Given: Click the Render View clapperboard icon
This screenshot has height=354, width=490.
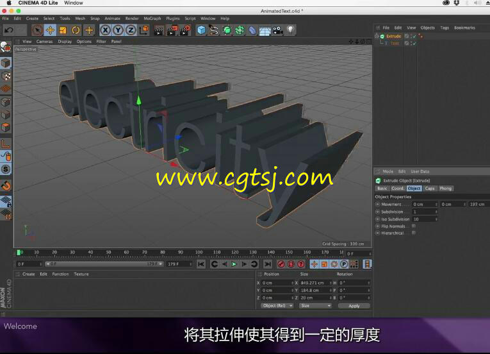Looking at the screenshot, I should pyautogui.click(x=159, y=30).
